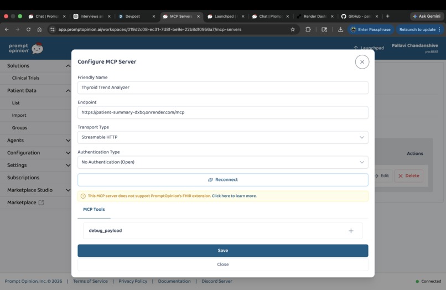Screen dimensions: 446x290
Task: Select the MCP Tools tab
Action: pos(94,209)
